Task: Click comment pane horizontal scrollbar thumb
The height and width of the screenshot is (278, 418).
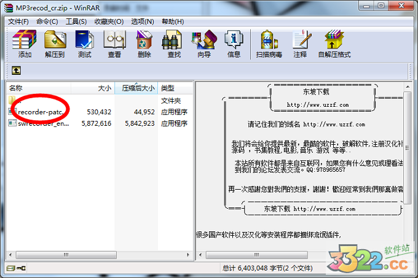Action: pyautogui.click(x=257, y=255)
